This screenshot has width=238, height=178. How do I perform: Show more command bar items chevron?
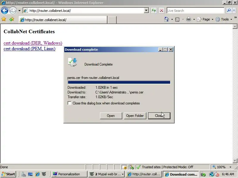click(235, 18)
